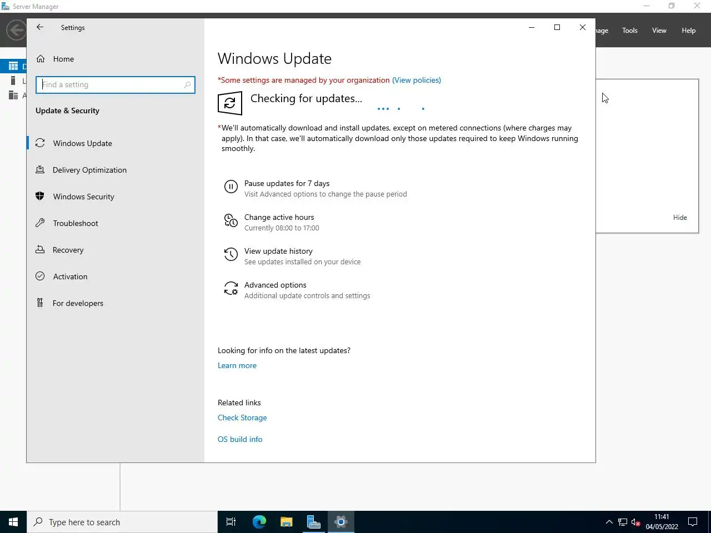Open Task View from taskbar
Viewport: 711px width, 533px height.
231,522
